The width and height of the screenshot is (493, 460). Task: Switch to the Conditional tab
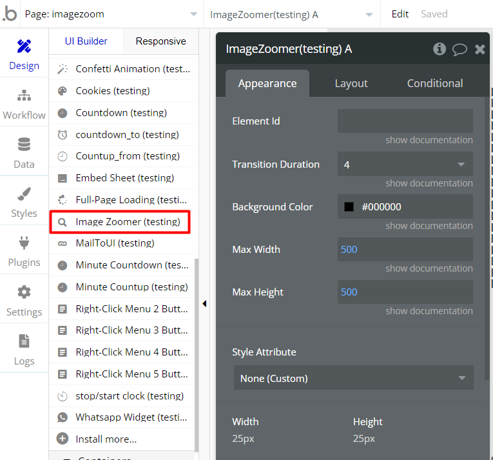tap(435, 83)
